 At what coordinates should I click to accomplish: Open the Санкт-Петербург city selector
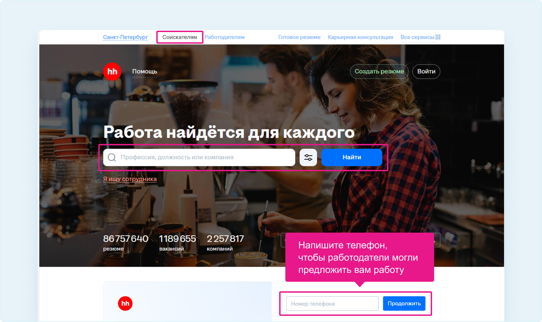pyautogui.click(x=126, y=37)
